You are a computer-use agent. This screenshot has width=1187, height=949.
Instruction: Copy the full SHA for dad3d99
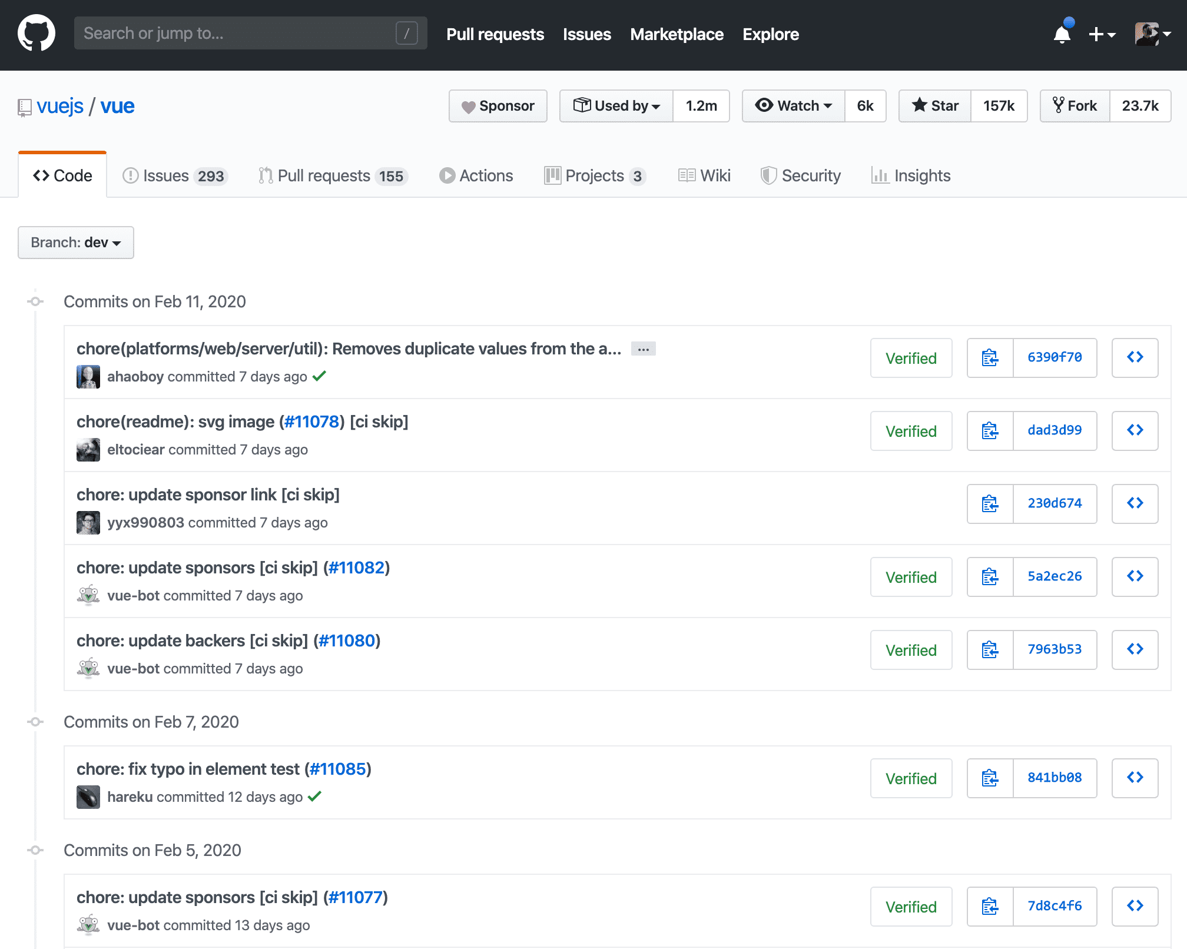[x=990, y=431]
